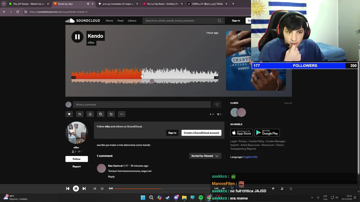This screenshot has height=202, width=360.
Task: Open a new browser tab
Action: tap(233, 4)
